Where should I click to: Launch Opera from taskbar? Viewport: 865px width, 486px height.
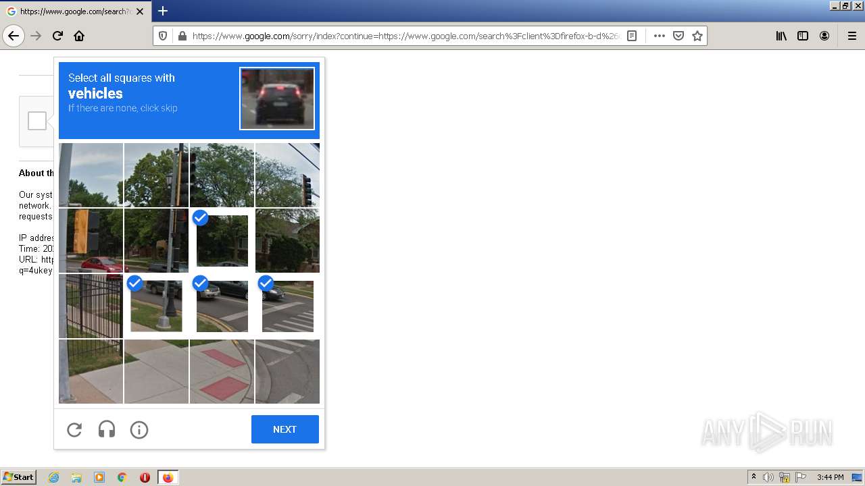(x=145, y=477)
